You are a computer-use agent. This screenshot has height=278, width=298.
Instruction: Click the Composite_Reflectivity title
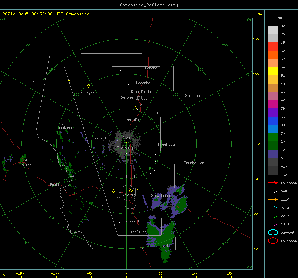pos(149,5)
